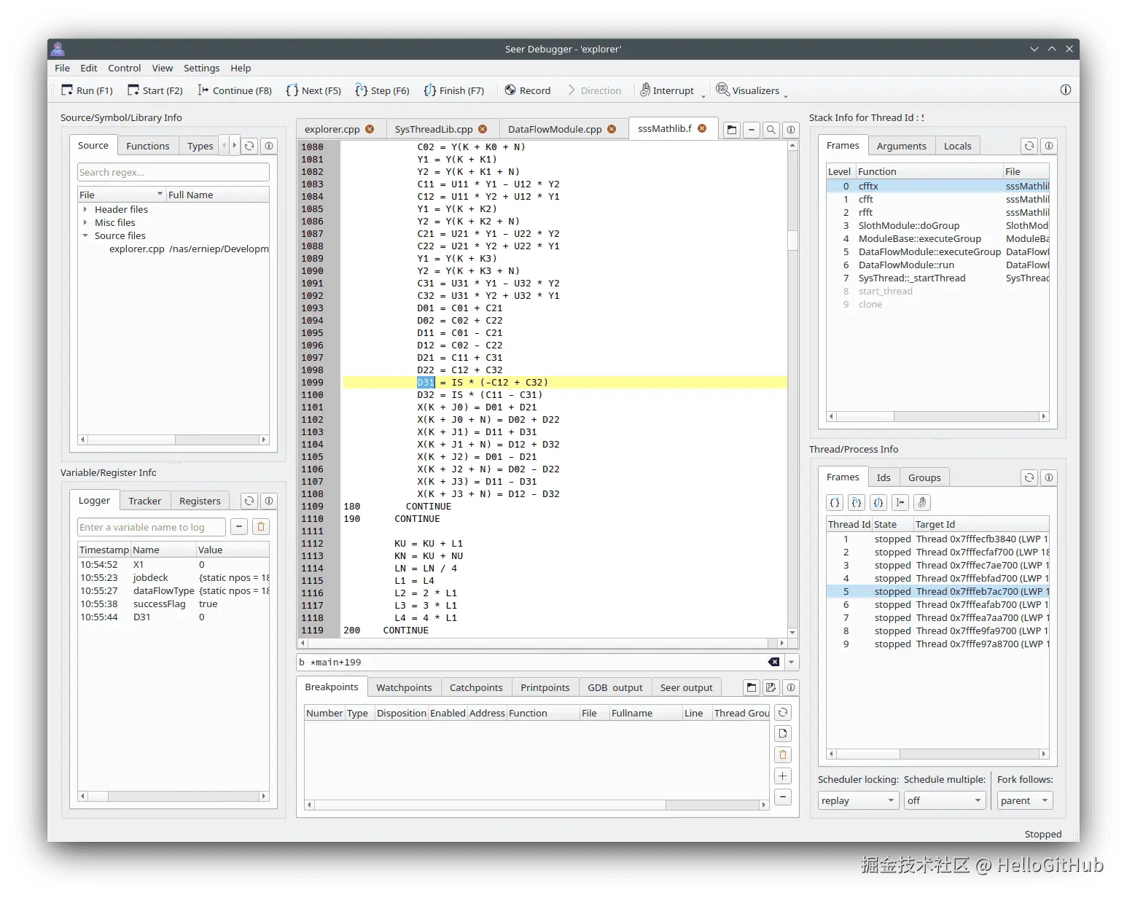Image resolution: width=1127 pixels, height=898 pixels.
Task: Click the minus button in breakpoints panel
Action: tap(782, 797)
